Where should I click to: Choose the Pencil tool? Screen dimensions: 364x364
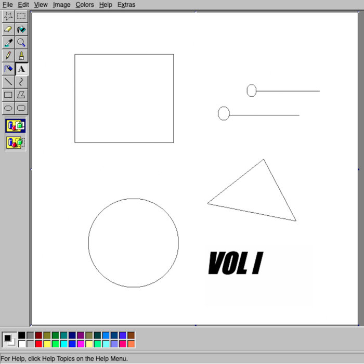tap(8, 56)
